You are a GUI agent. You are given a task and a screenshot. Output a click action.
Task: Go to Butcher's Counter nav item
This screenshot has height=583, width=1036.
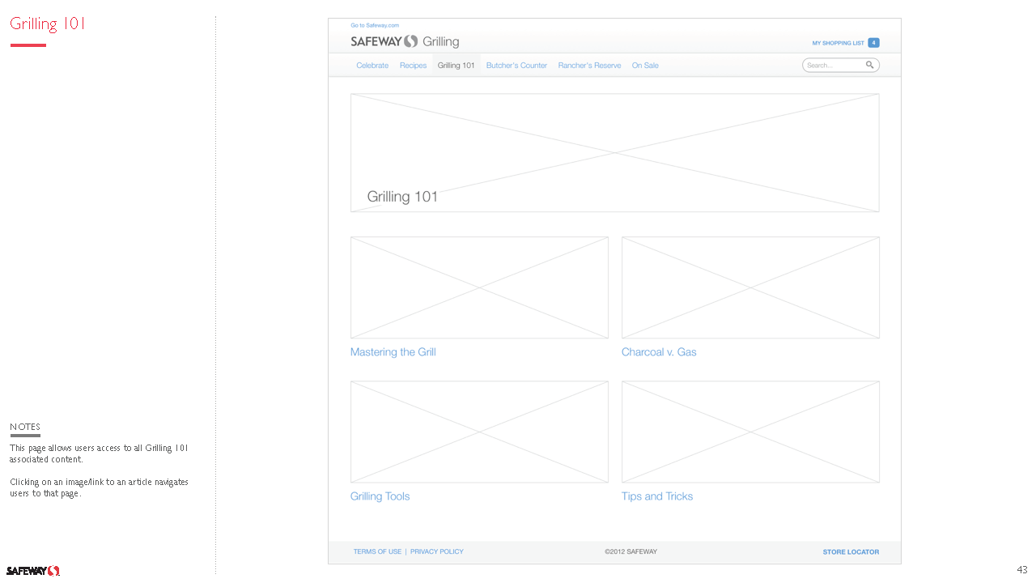click(x=516, y=66)
